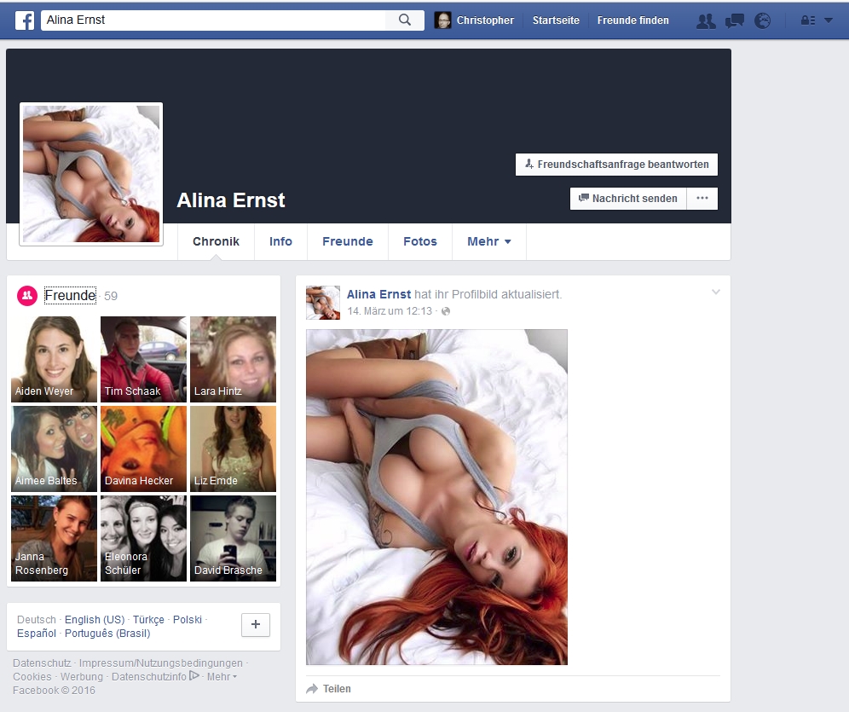Click the Nachricht senden button
This screenshot has height=712, width=849.
pos(628,198)
